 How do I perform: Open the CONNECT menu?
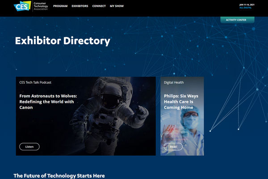click(99, 6)
